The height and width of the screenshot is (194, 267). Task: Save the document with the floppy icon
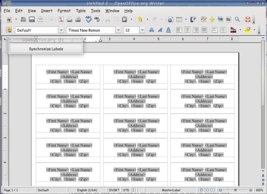pyautogui.click(x=32, y=19)
